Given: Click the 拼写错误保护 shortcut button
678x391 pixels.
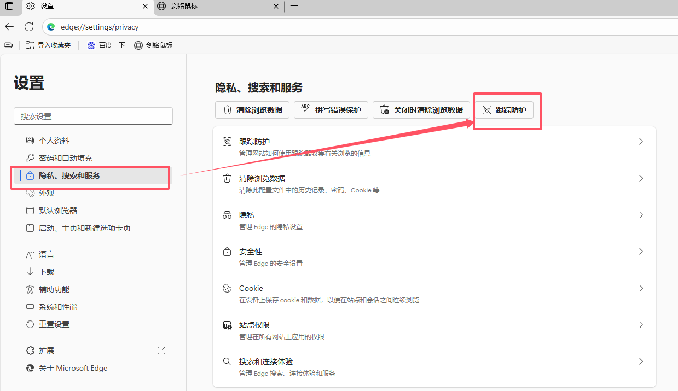Looking at the screenshot, I should [331, 110].
